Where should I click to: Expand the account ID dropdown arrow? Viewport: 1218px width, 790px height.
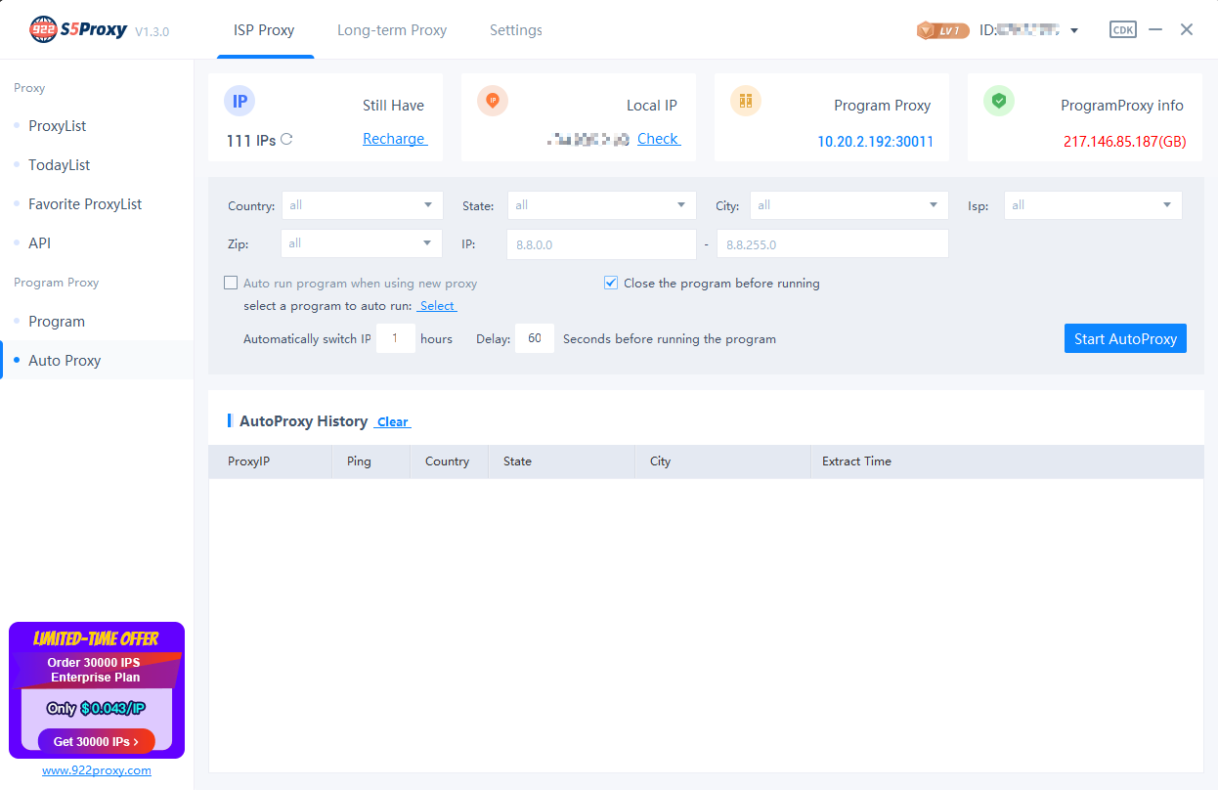coord(1074,30)
